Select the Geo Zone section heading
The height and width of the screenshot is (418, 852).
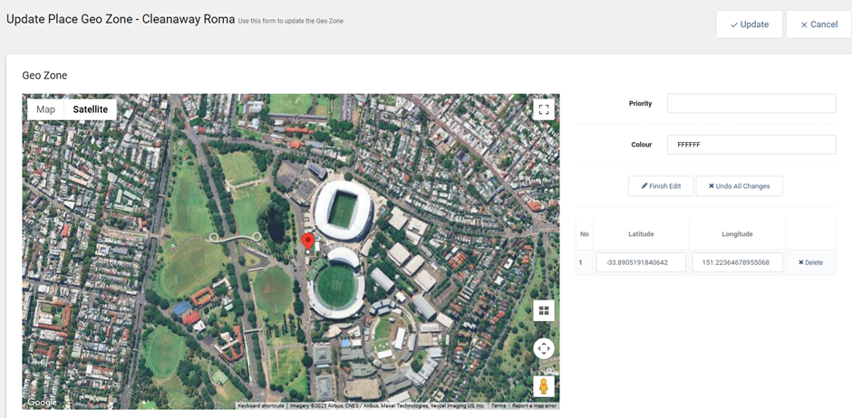click(x=44, y=75)
